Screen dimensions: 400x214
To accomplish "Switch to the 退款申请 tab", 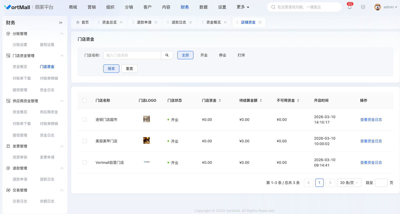I will pos(144,22).
